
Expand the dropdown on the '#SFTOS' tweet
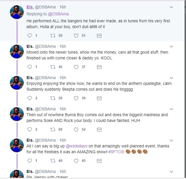pos(171,140)
